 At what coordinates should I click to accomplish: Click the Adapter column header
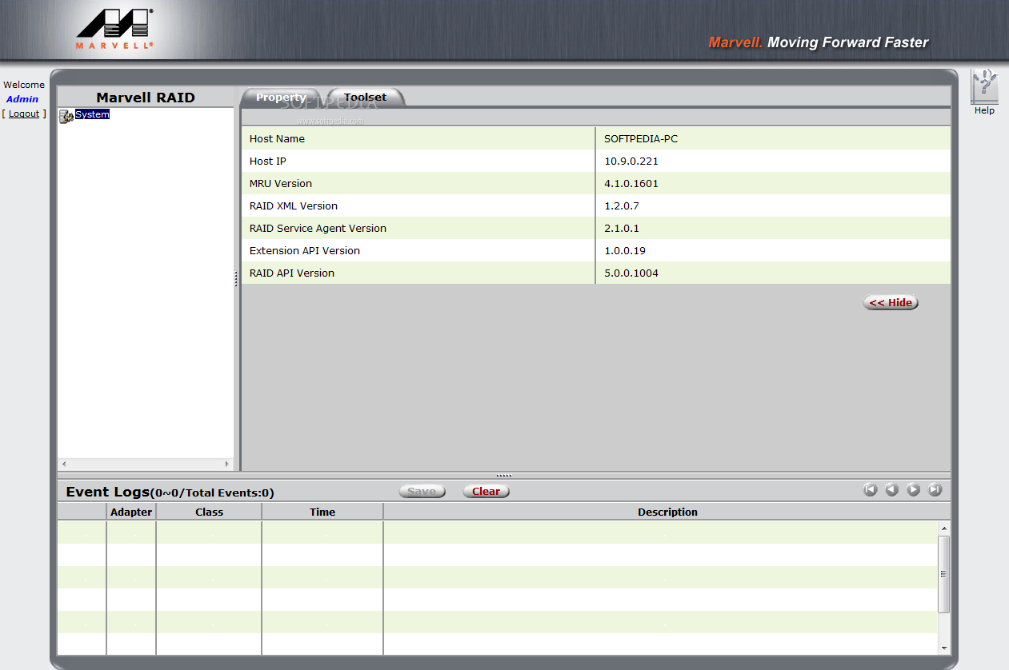131,512
